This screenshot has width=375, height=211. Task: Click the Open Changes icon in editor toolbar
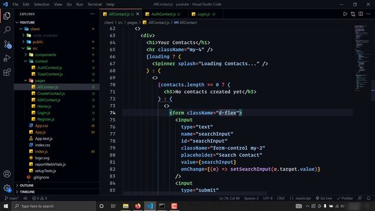(x=353, y=14)
